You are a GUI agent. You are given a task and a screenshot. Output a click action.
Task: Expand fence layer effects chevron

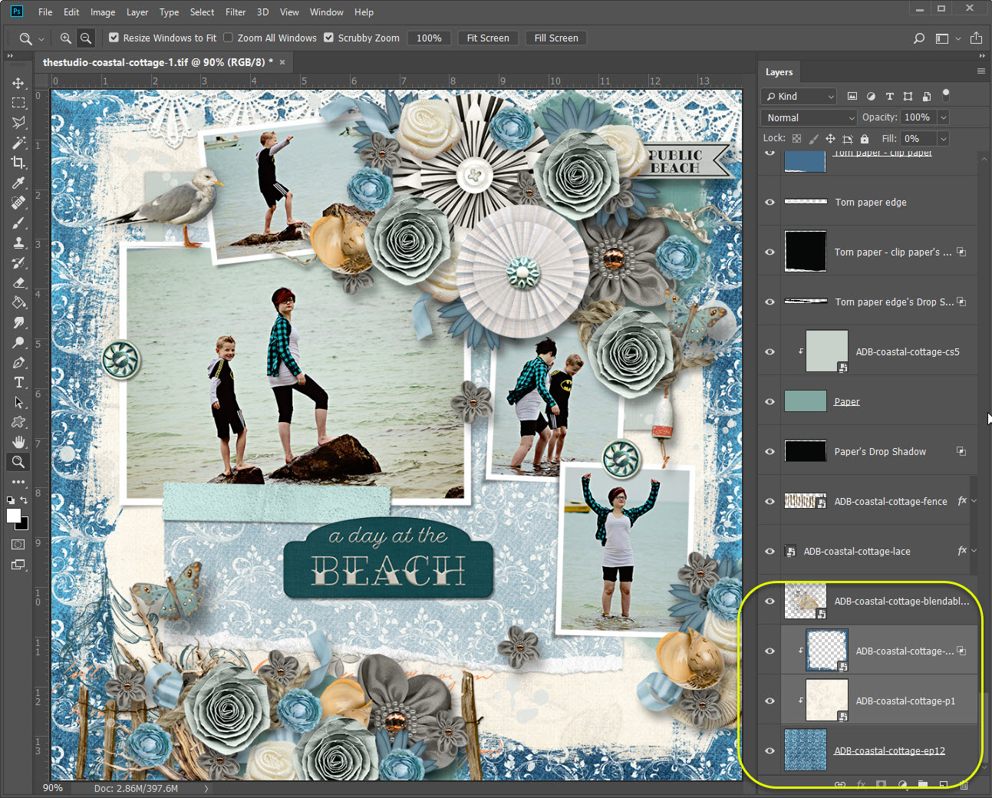(x=974, y=501)
